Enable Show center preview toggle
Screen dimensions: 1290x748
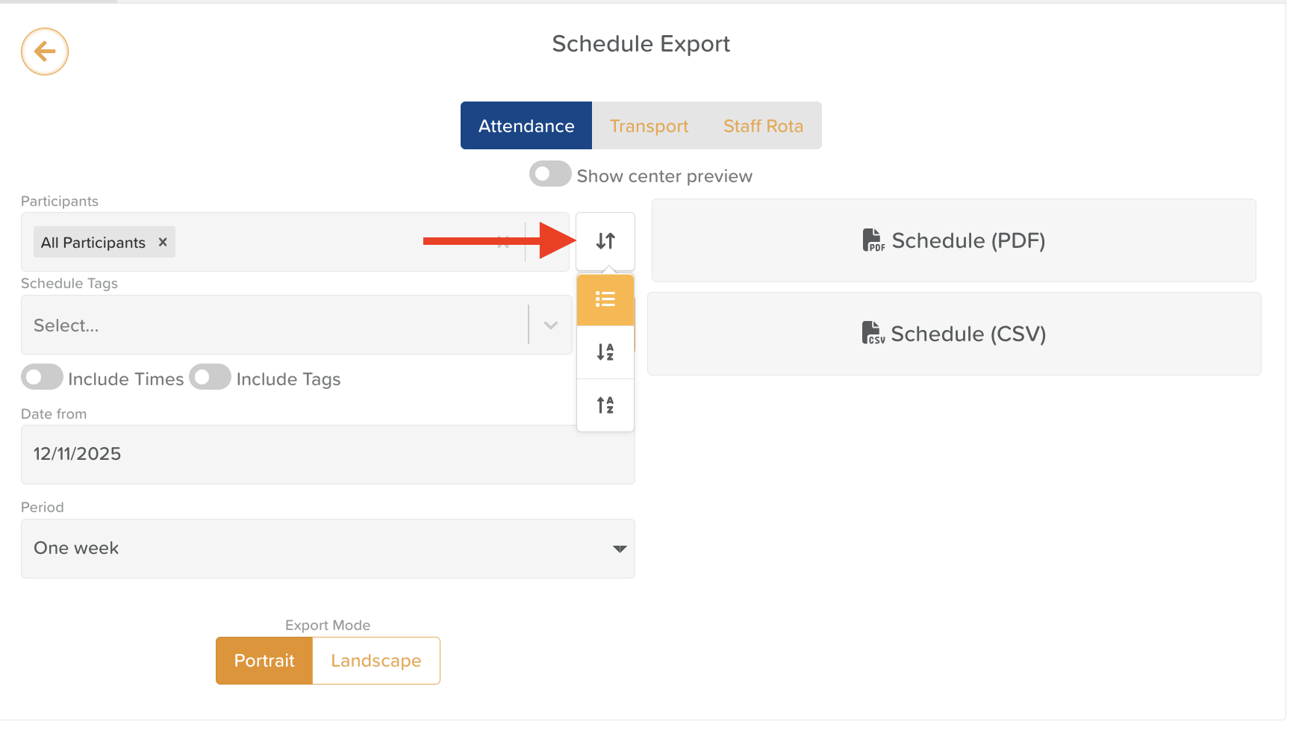[550, 175]
